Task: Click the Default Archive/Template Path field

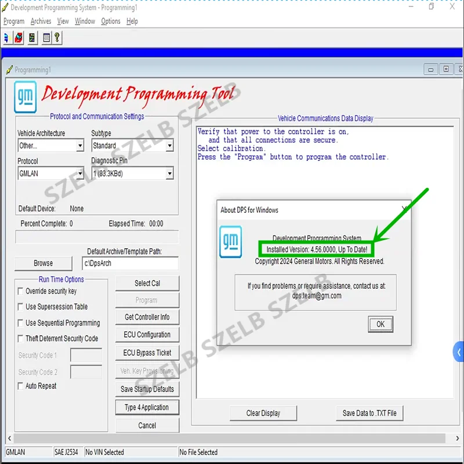Action: (x=130, y=263)
